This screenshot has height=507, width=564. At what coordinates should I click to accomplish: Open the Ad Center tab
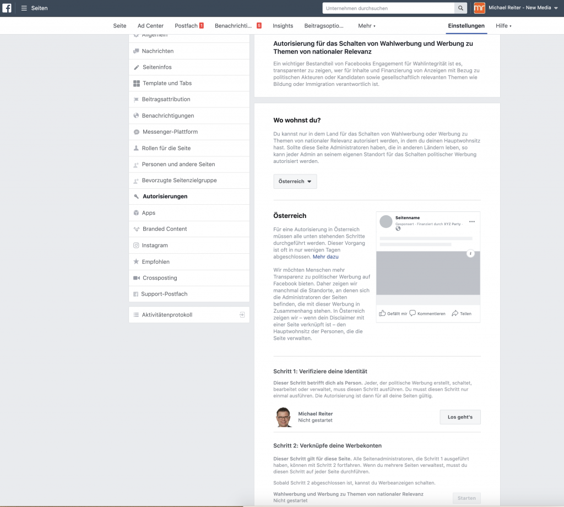[x=150, y=26]
